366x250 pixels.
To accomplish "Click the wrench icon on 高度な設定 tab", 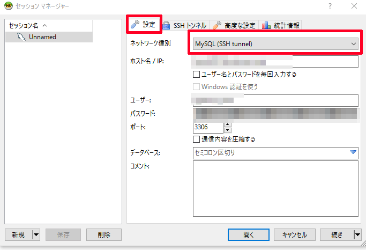I will (217, 25).
